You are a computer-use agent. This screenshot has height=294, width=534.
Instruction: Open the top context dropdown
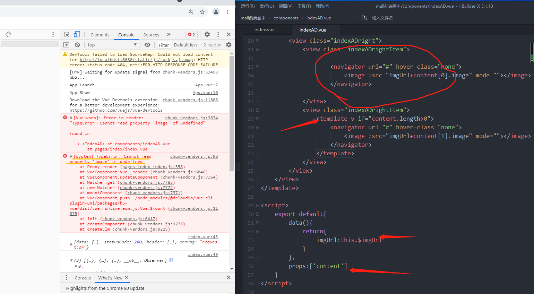coord(112,45)
